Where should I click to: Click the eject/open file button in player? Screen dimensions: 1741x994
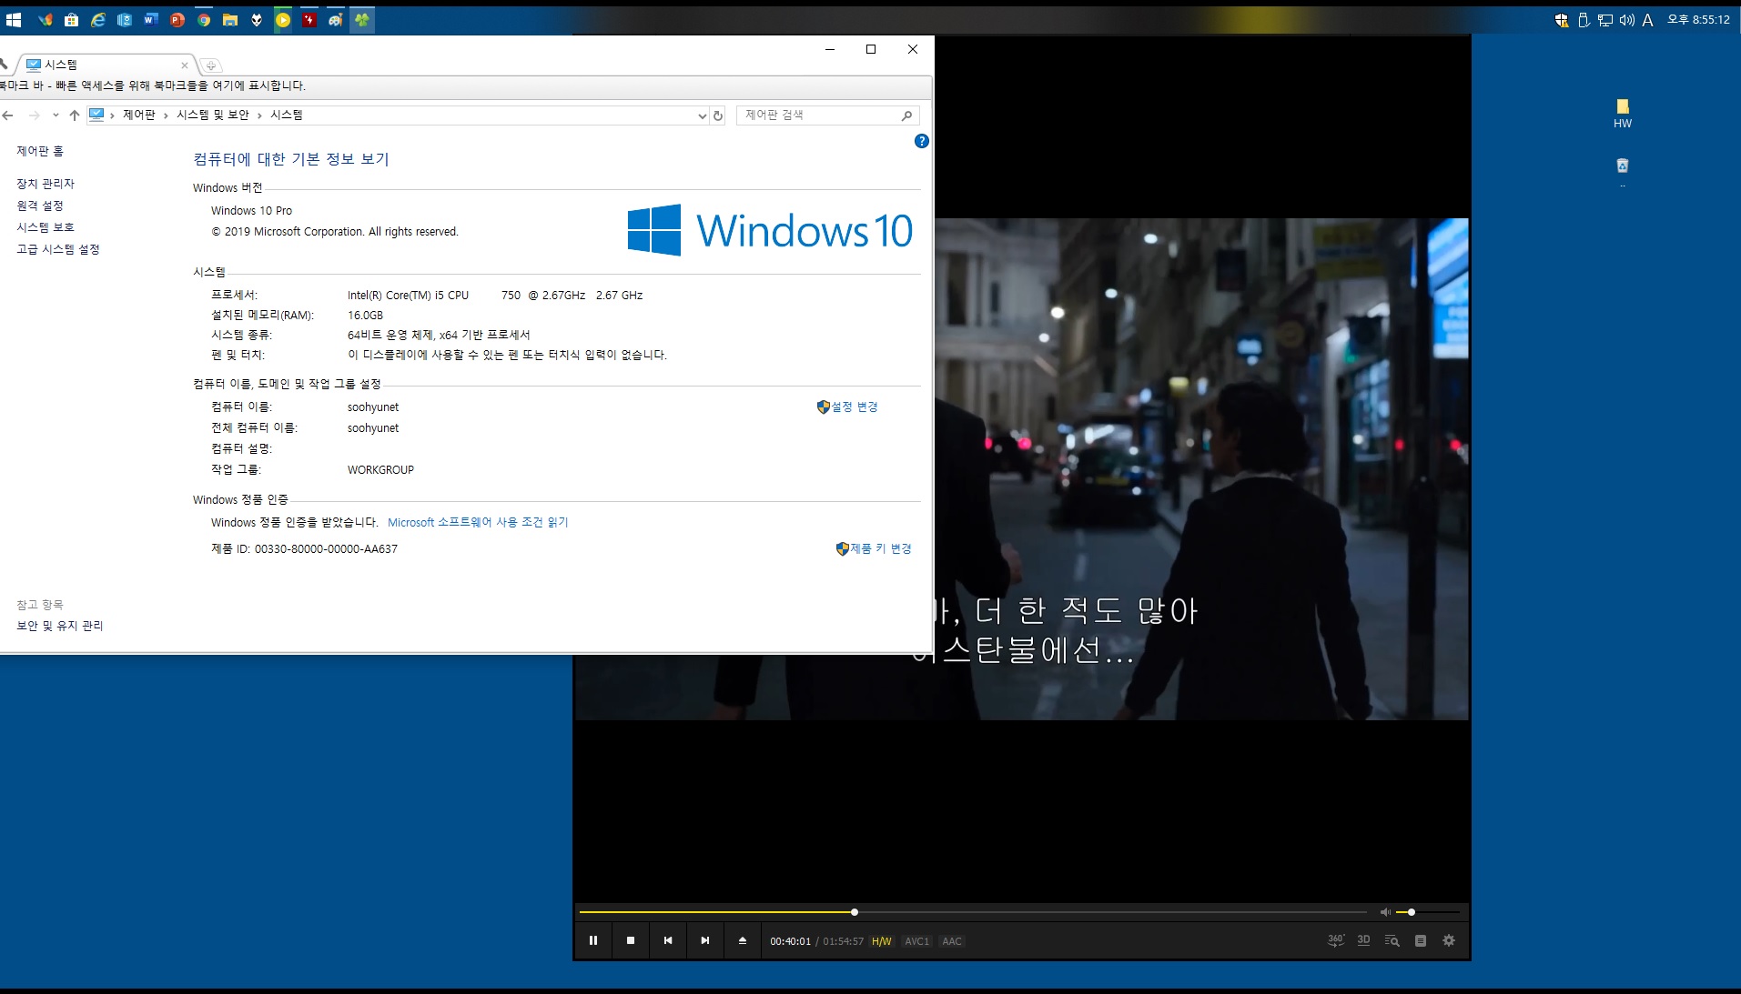tap(743, 940)
